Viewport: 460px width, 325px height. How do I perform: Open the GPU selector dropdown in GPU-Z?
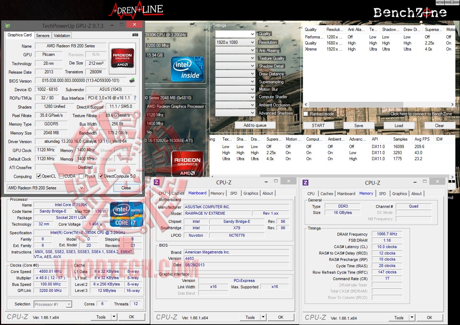[x=46, y=188]
